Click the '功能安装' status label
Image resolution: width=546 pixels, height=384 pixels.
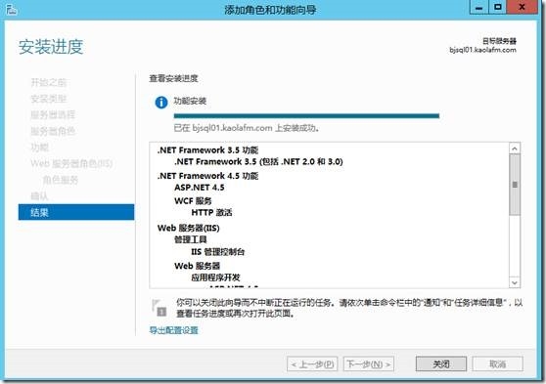coord(190,102)
